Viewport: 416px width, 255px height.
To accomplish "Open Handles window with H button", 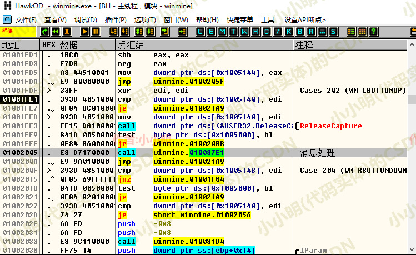I will [x=255, y=32].
